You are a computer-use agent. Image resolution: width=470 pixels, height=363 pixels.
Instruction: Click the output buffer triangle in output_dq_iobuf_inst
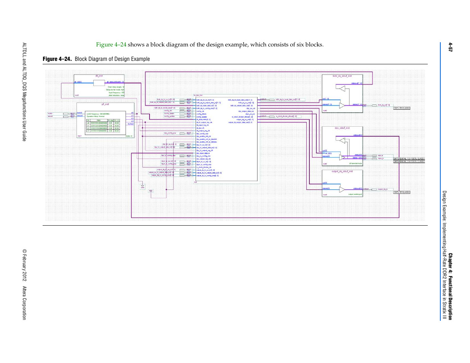click(x=342, y=189)
